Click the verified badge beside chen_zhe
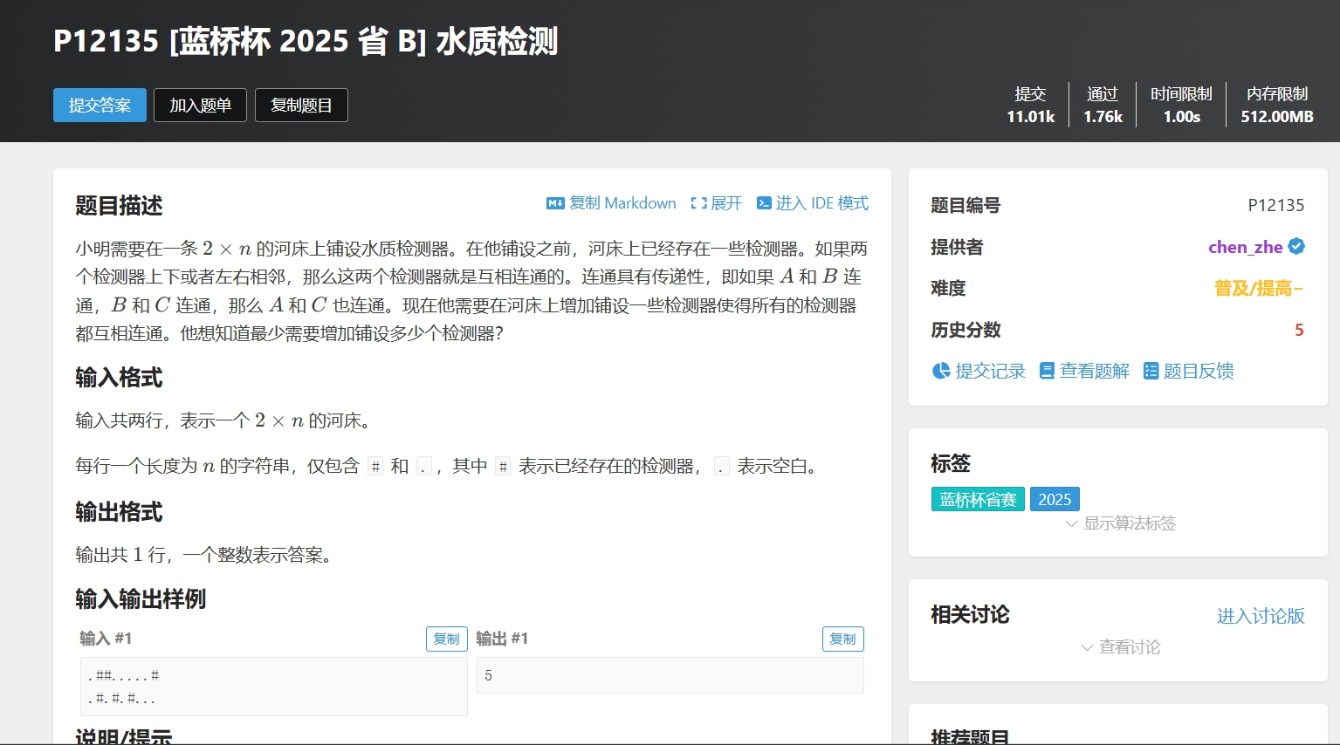The height and width of the screenshot is (745, 1340). [1296, 247]
